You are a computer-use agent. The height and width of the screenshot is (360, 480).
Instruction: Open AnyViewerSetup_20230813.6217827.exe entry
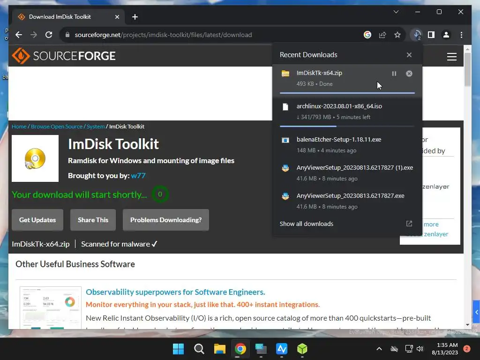(x=347, y=201)
